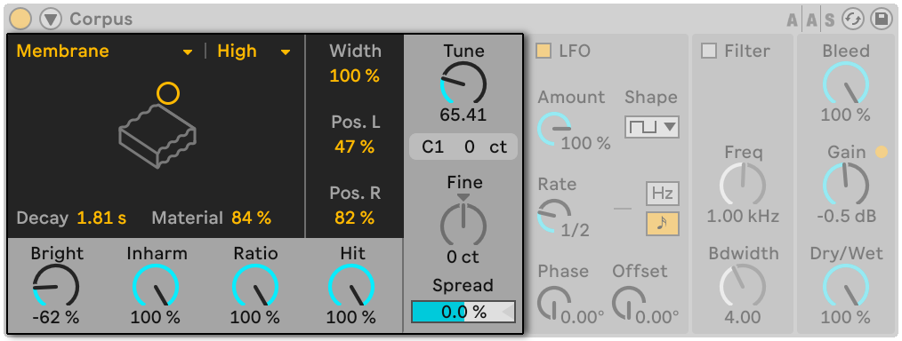Click the Dry/Wet knob

tap(846, 287)
